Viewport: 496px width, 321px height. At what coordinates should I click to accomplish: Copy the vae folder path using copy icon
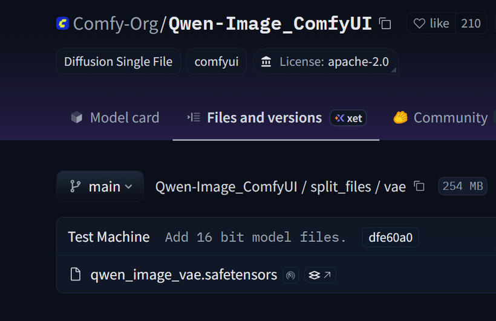(x=419, y=186)
